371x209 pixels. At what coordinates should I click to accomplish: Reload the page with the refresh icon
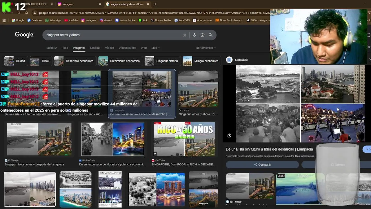[x=19, y=13]
